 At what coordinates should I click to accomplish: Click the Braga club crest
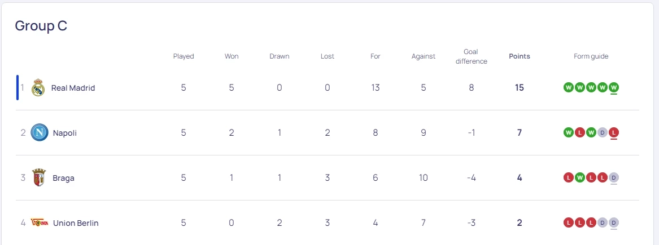click(x=39, y=178)
